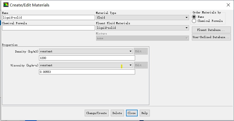The width and height of the screenshot is (234, 121).
Task: Expand the Fluent Fluid Materials list
Action: point(142,28)
